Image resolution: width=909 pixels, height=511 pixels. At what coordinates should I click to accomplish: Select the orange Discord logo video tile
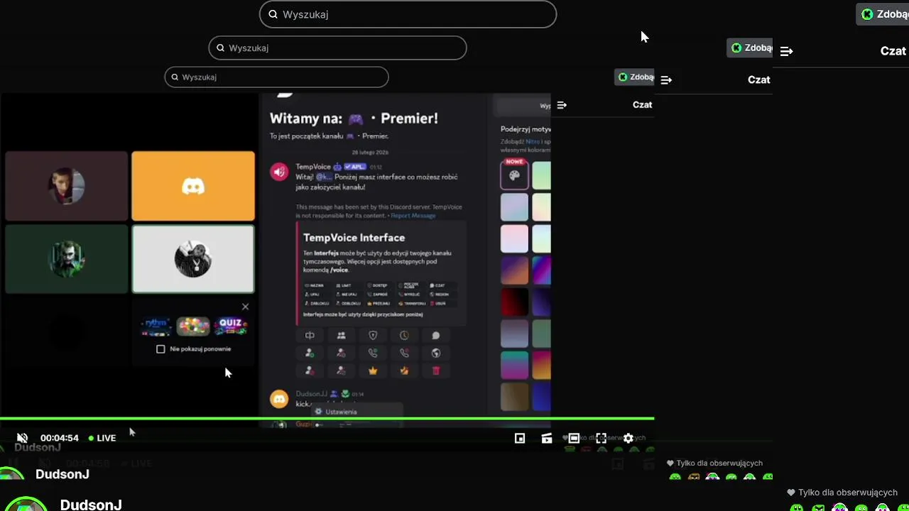tap(193, 186)
